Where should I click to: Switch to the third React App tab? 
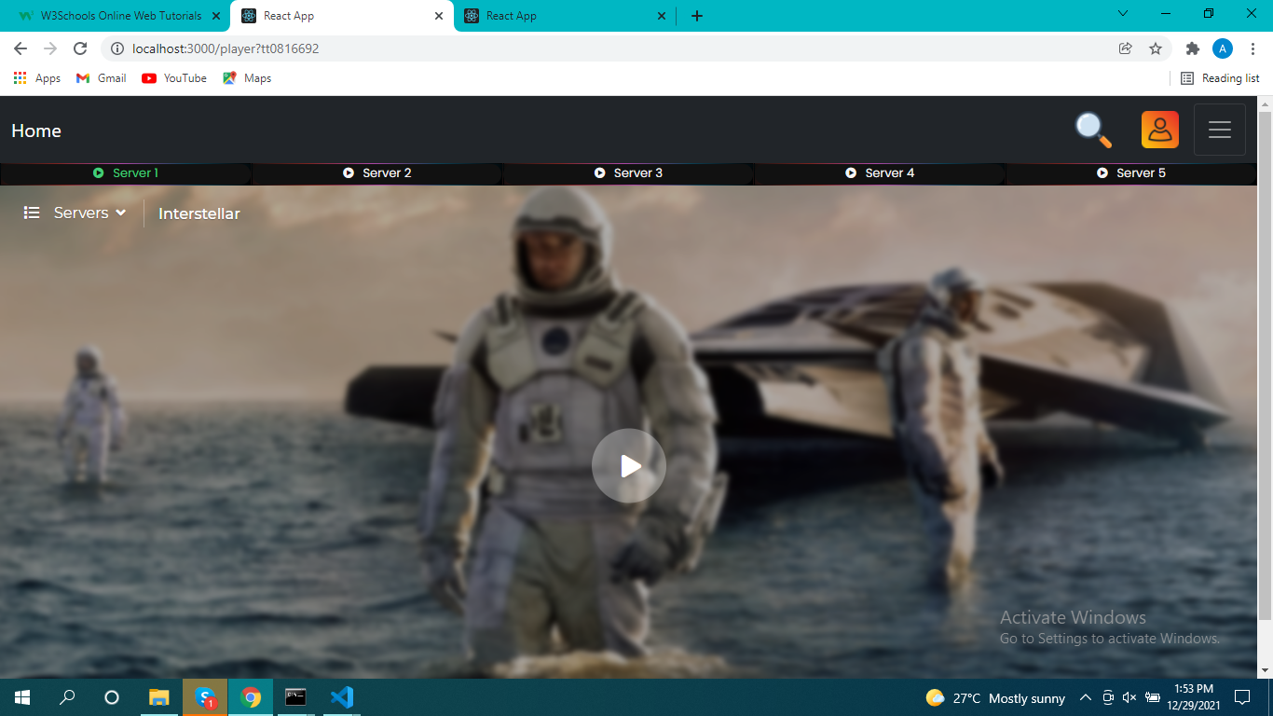(x=564, y=16)
